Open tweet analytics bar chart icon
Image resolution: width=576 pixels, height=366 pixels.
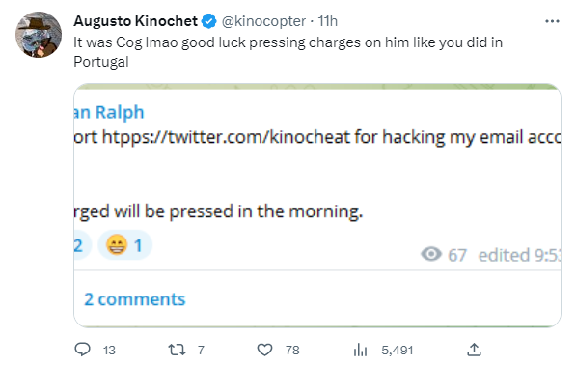[x=360, y=350]
